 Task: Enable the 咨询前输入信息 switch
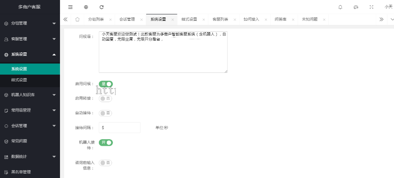click(x=105, y=163)
